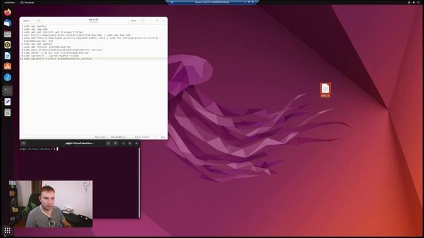
Task: Click the Terminal window scrollbar
Action: (139, 182)
